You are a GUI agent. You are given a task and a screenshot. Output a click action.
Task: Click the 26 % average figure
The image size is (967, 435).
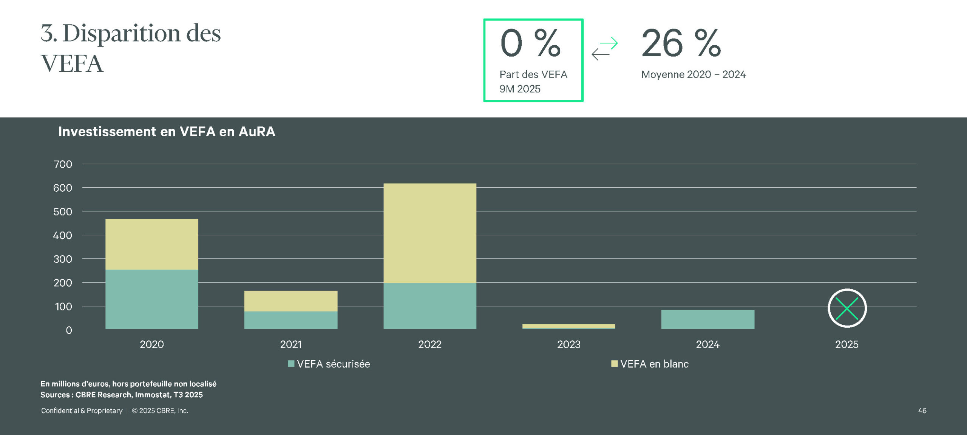click(x=681, y=43)
